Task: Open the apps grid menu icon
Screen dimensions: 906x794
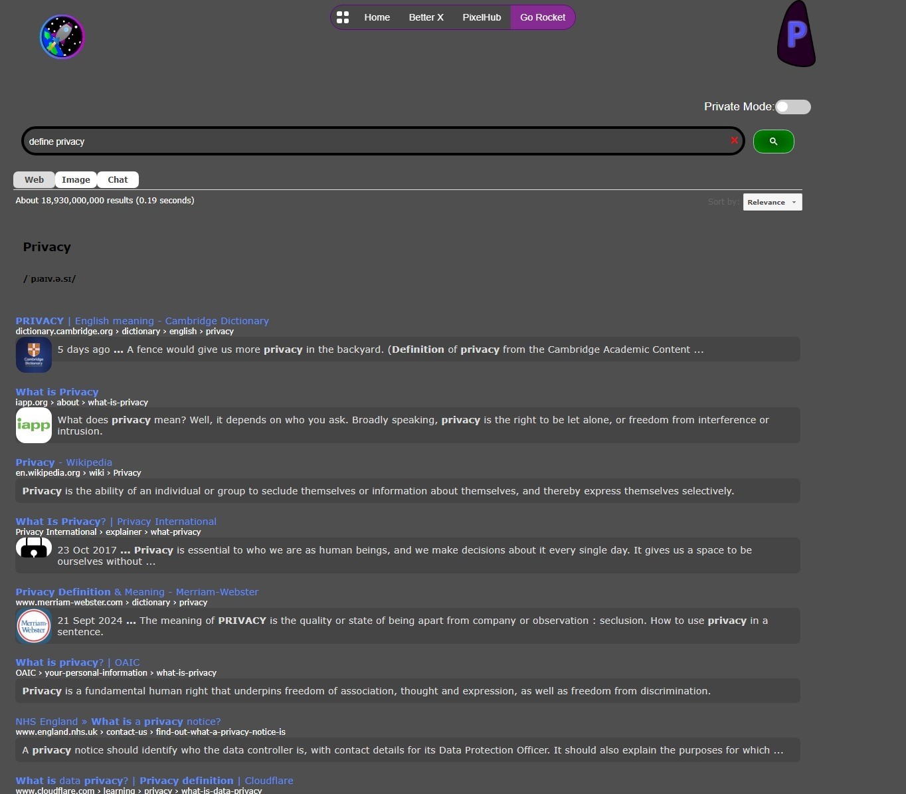Action: coord(343,17)
